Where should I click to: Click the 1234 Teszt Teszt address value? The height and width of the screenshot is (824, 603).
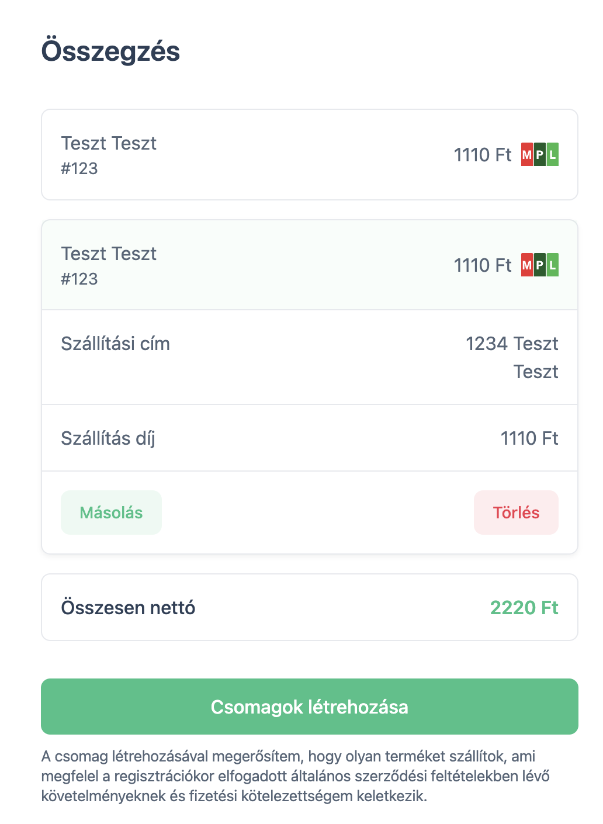[x=512, y=357]
